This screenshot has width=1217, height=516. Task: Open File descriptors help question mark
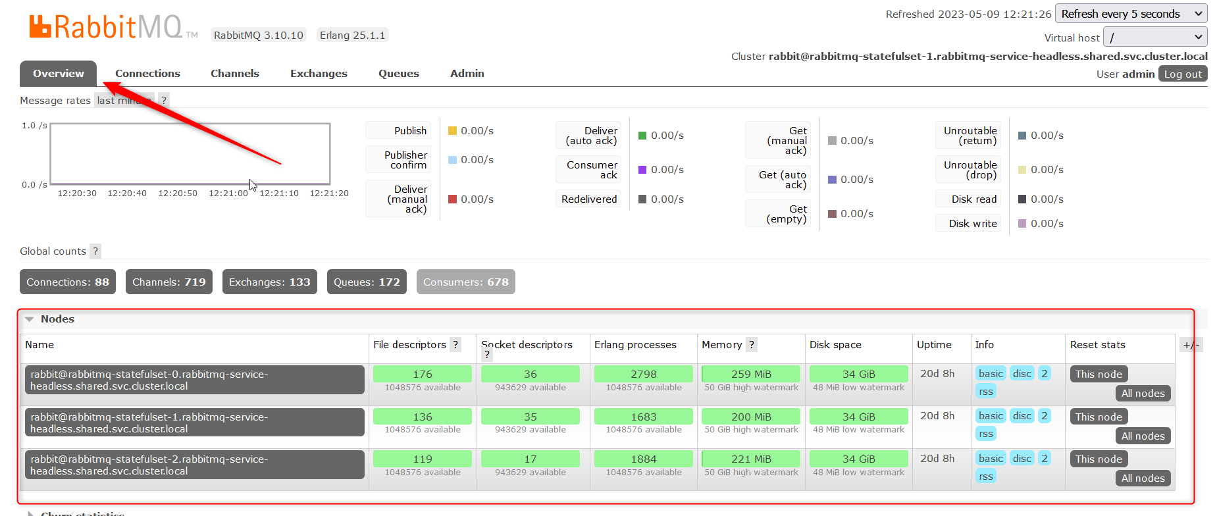point(455,344)
